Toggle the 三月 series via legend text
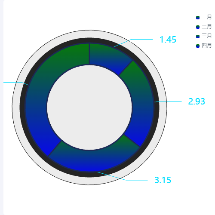215x215 pixels. [206, 36]
